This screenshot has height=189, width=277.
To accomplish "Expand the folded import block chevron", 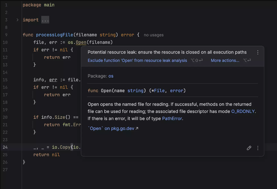I will point(17,20).
